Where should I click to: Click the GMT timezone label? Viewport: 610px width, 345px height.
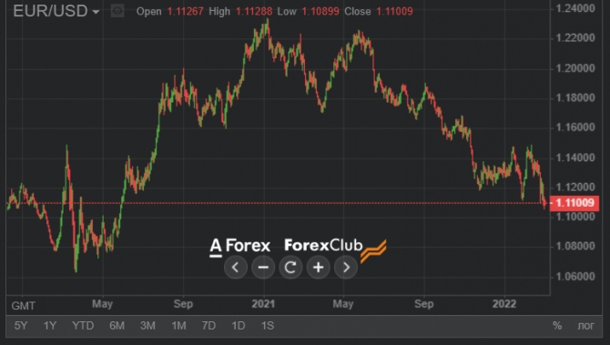pyautogui.click(x=24, y=306)
